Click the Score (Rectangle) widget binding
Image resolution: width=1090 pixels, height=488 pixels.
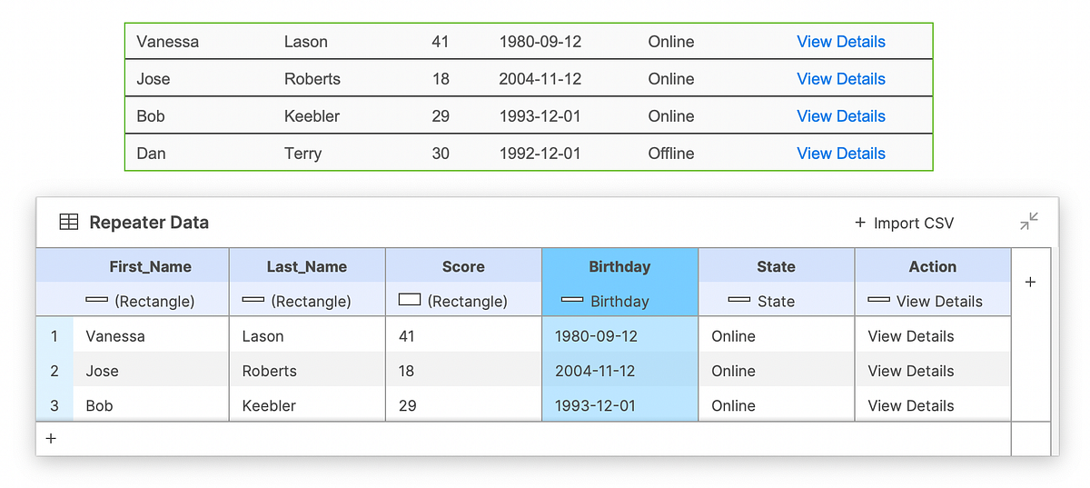click(463, 301)
